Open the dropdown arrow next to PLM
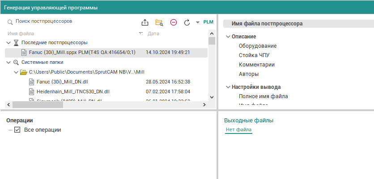This screenshot has height=179, width=374. (x=198, y=22)
